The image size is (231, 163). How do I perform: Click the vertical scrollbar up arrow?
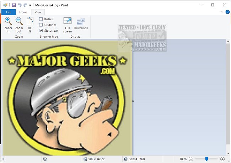tap(228, 42)
